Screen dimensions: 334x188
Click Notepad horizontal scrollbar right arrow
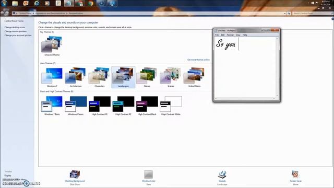274,99
